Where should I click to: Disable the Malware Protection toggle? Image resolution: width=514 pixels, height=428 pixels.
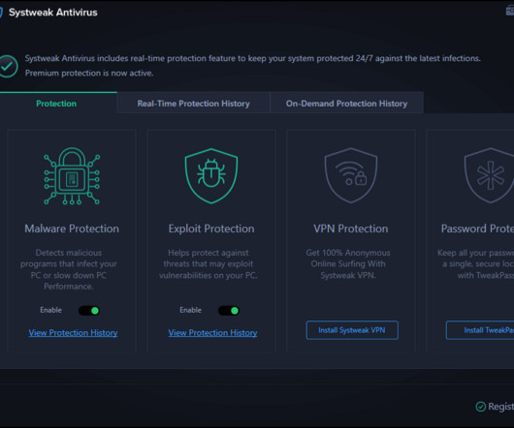[89, 311]
